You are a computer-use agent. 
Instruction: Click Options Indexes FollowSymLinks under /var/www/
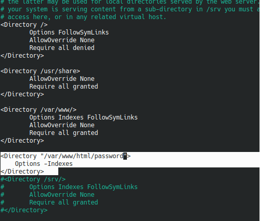point(84,117)
